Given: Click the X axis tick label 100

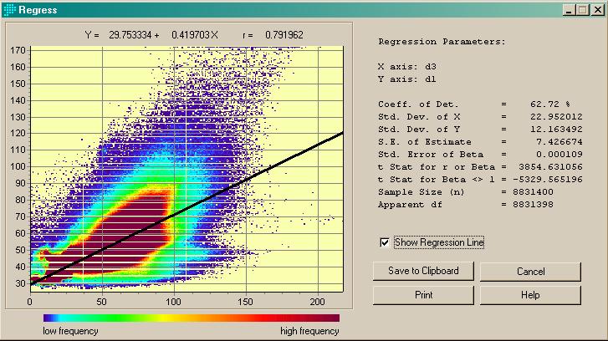Looking at the screenshot, I should pyautogui.click(x=173, y=302).
